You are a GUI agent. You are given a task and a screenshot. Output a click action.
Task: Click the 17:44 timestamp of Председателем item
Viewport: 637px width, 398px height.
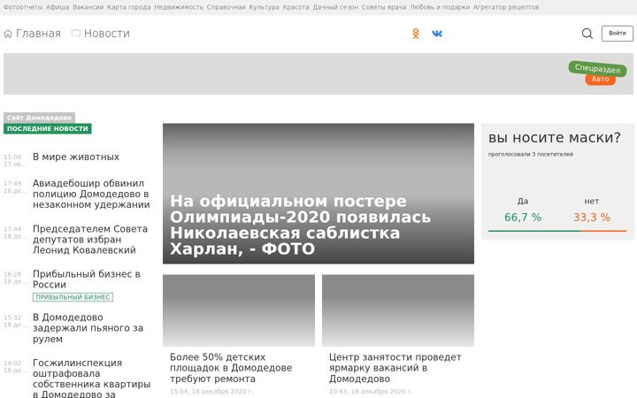(x=12, y=229)
